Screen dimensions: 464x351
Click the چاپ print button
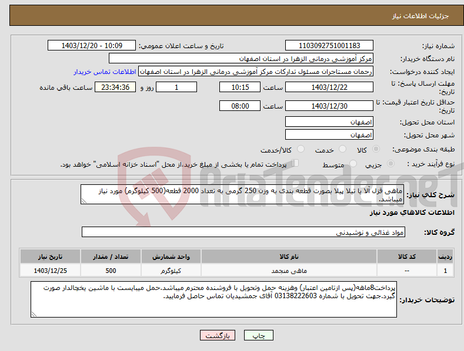coord(259,335)
